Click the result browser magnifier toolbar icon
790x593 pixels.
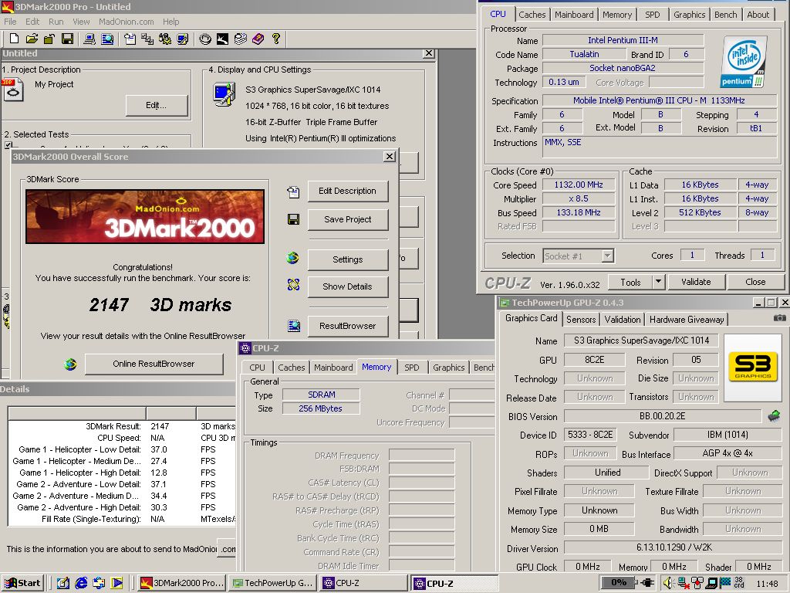tap(107, 39)
